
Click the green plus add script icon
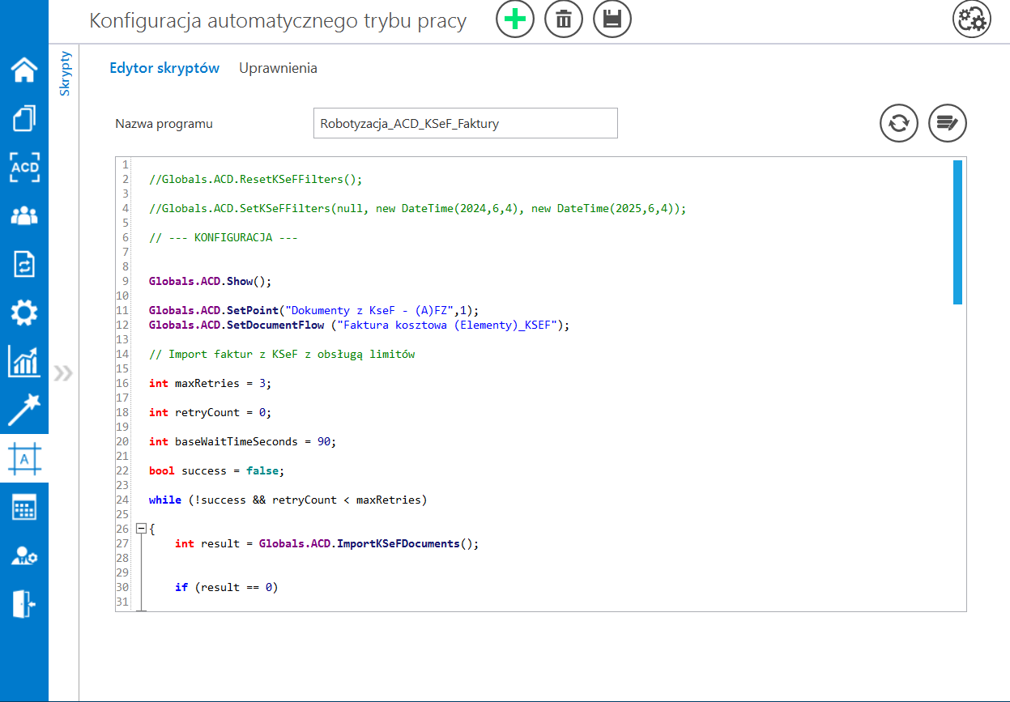click(x=515, y=19)
